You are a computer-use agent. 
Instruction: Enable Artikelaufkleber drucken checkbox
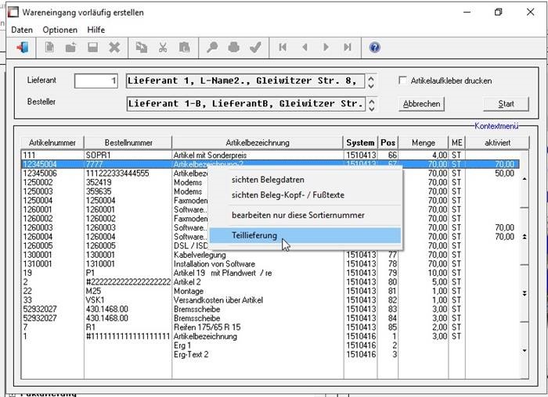tap(402, 80)
